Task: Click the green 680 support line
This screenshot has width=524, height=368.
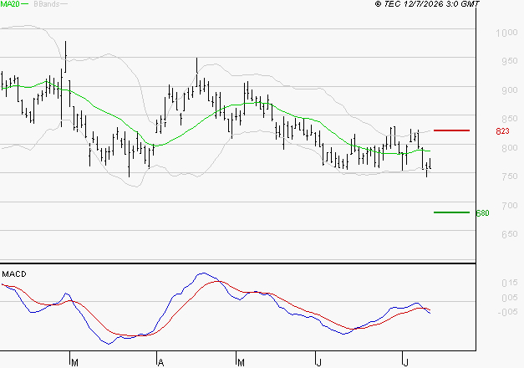Action: (x=451, y=212)
